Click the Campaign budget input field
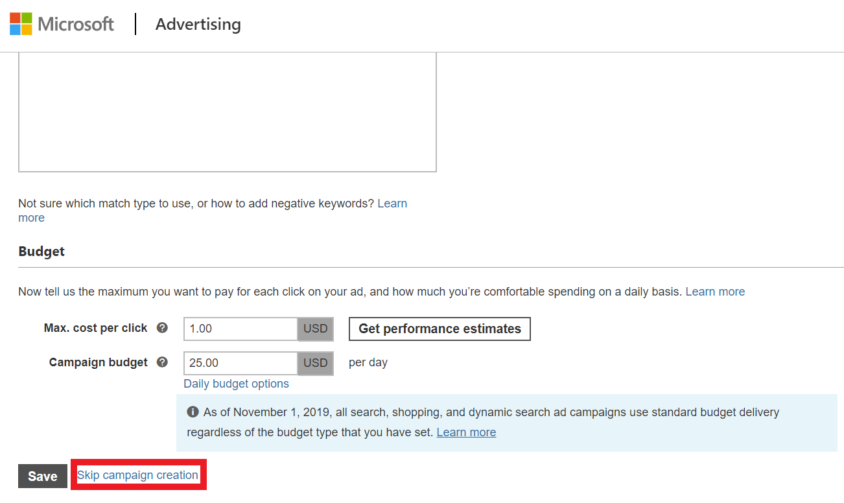 click(240, 363)
